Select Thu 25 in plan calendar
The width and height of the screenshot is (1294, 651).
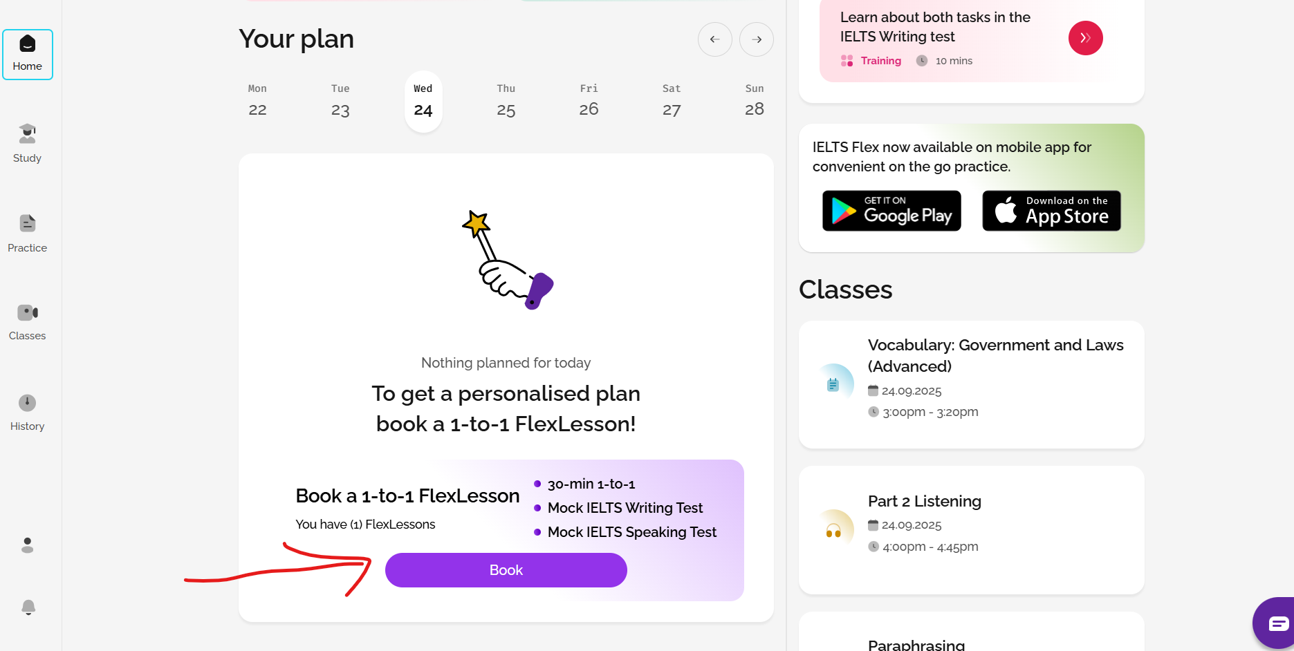[x=506, y=101]
